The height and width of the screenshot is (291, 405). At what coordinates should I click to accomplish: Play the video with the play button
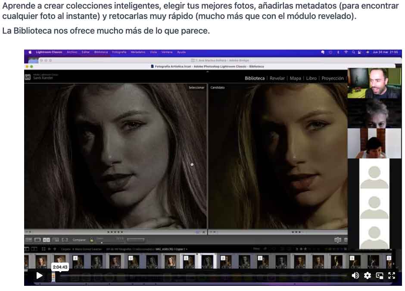(x=39, y=275)
